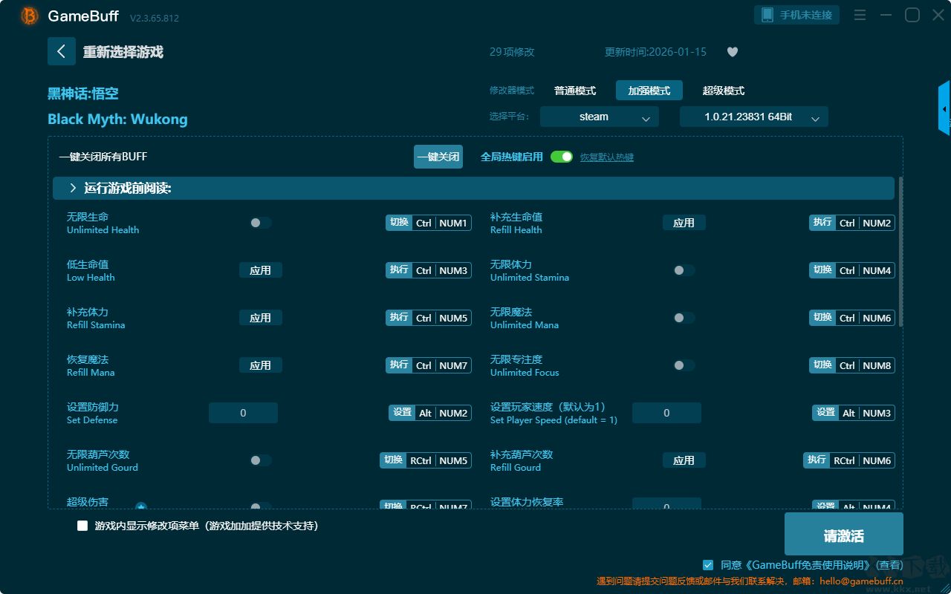951x594 pixels.
Task: Uncheck the GameBuff免责使用说明 agreement checkbox
Action: (708, 565)
